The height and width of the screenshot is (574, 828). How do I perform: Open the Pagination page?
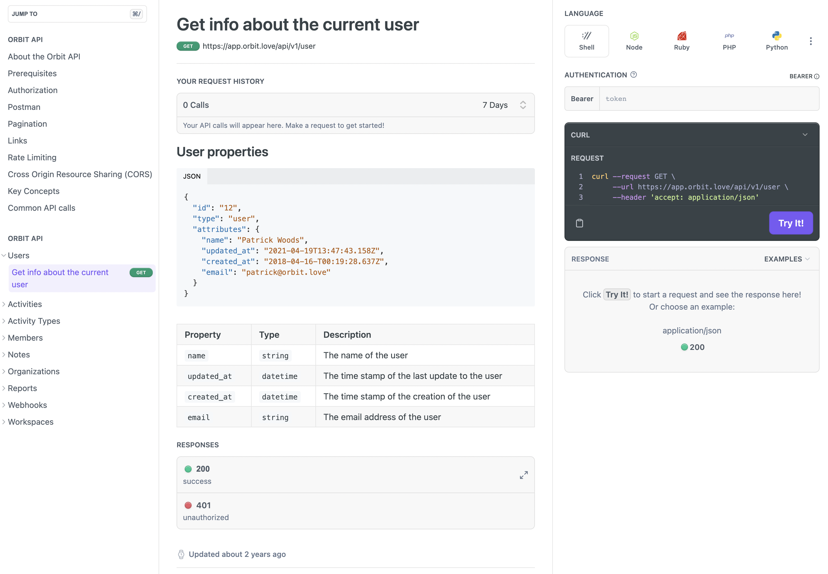(27, 124)
